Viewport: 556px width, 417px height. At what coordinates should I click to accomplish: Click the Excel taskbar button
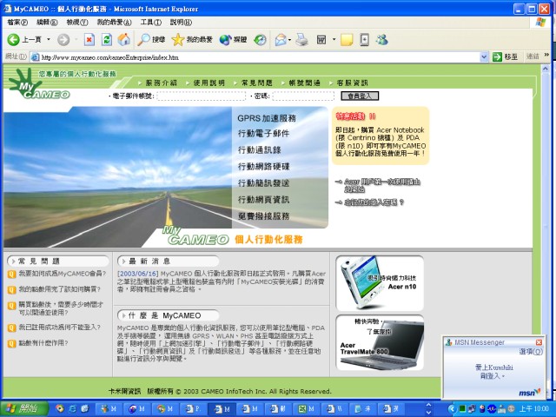point(306,409)
